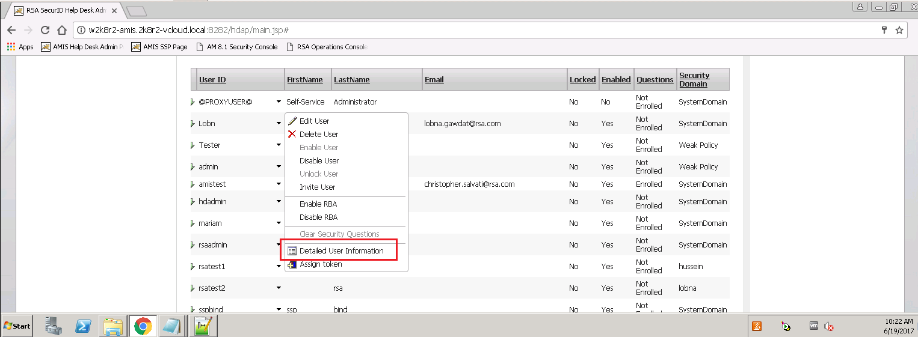Expand the Tester row triangle

pyautogui.click(x=193, y=145)
